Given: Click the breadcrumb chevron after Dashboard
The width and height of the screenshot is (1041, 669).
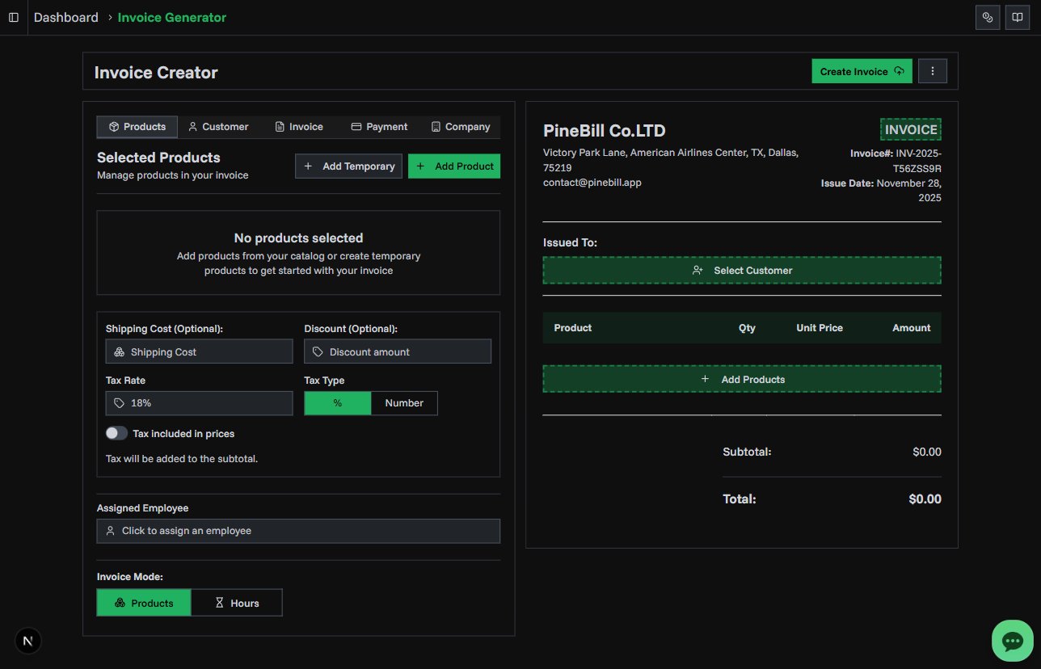Looking at the screenshot, I should [x=110, y=17].
